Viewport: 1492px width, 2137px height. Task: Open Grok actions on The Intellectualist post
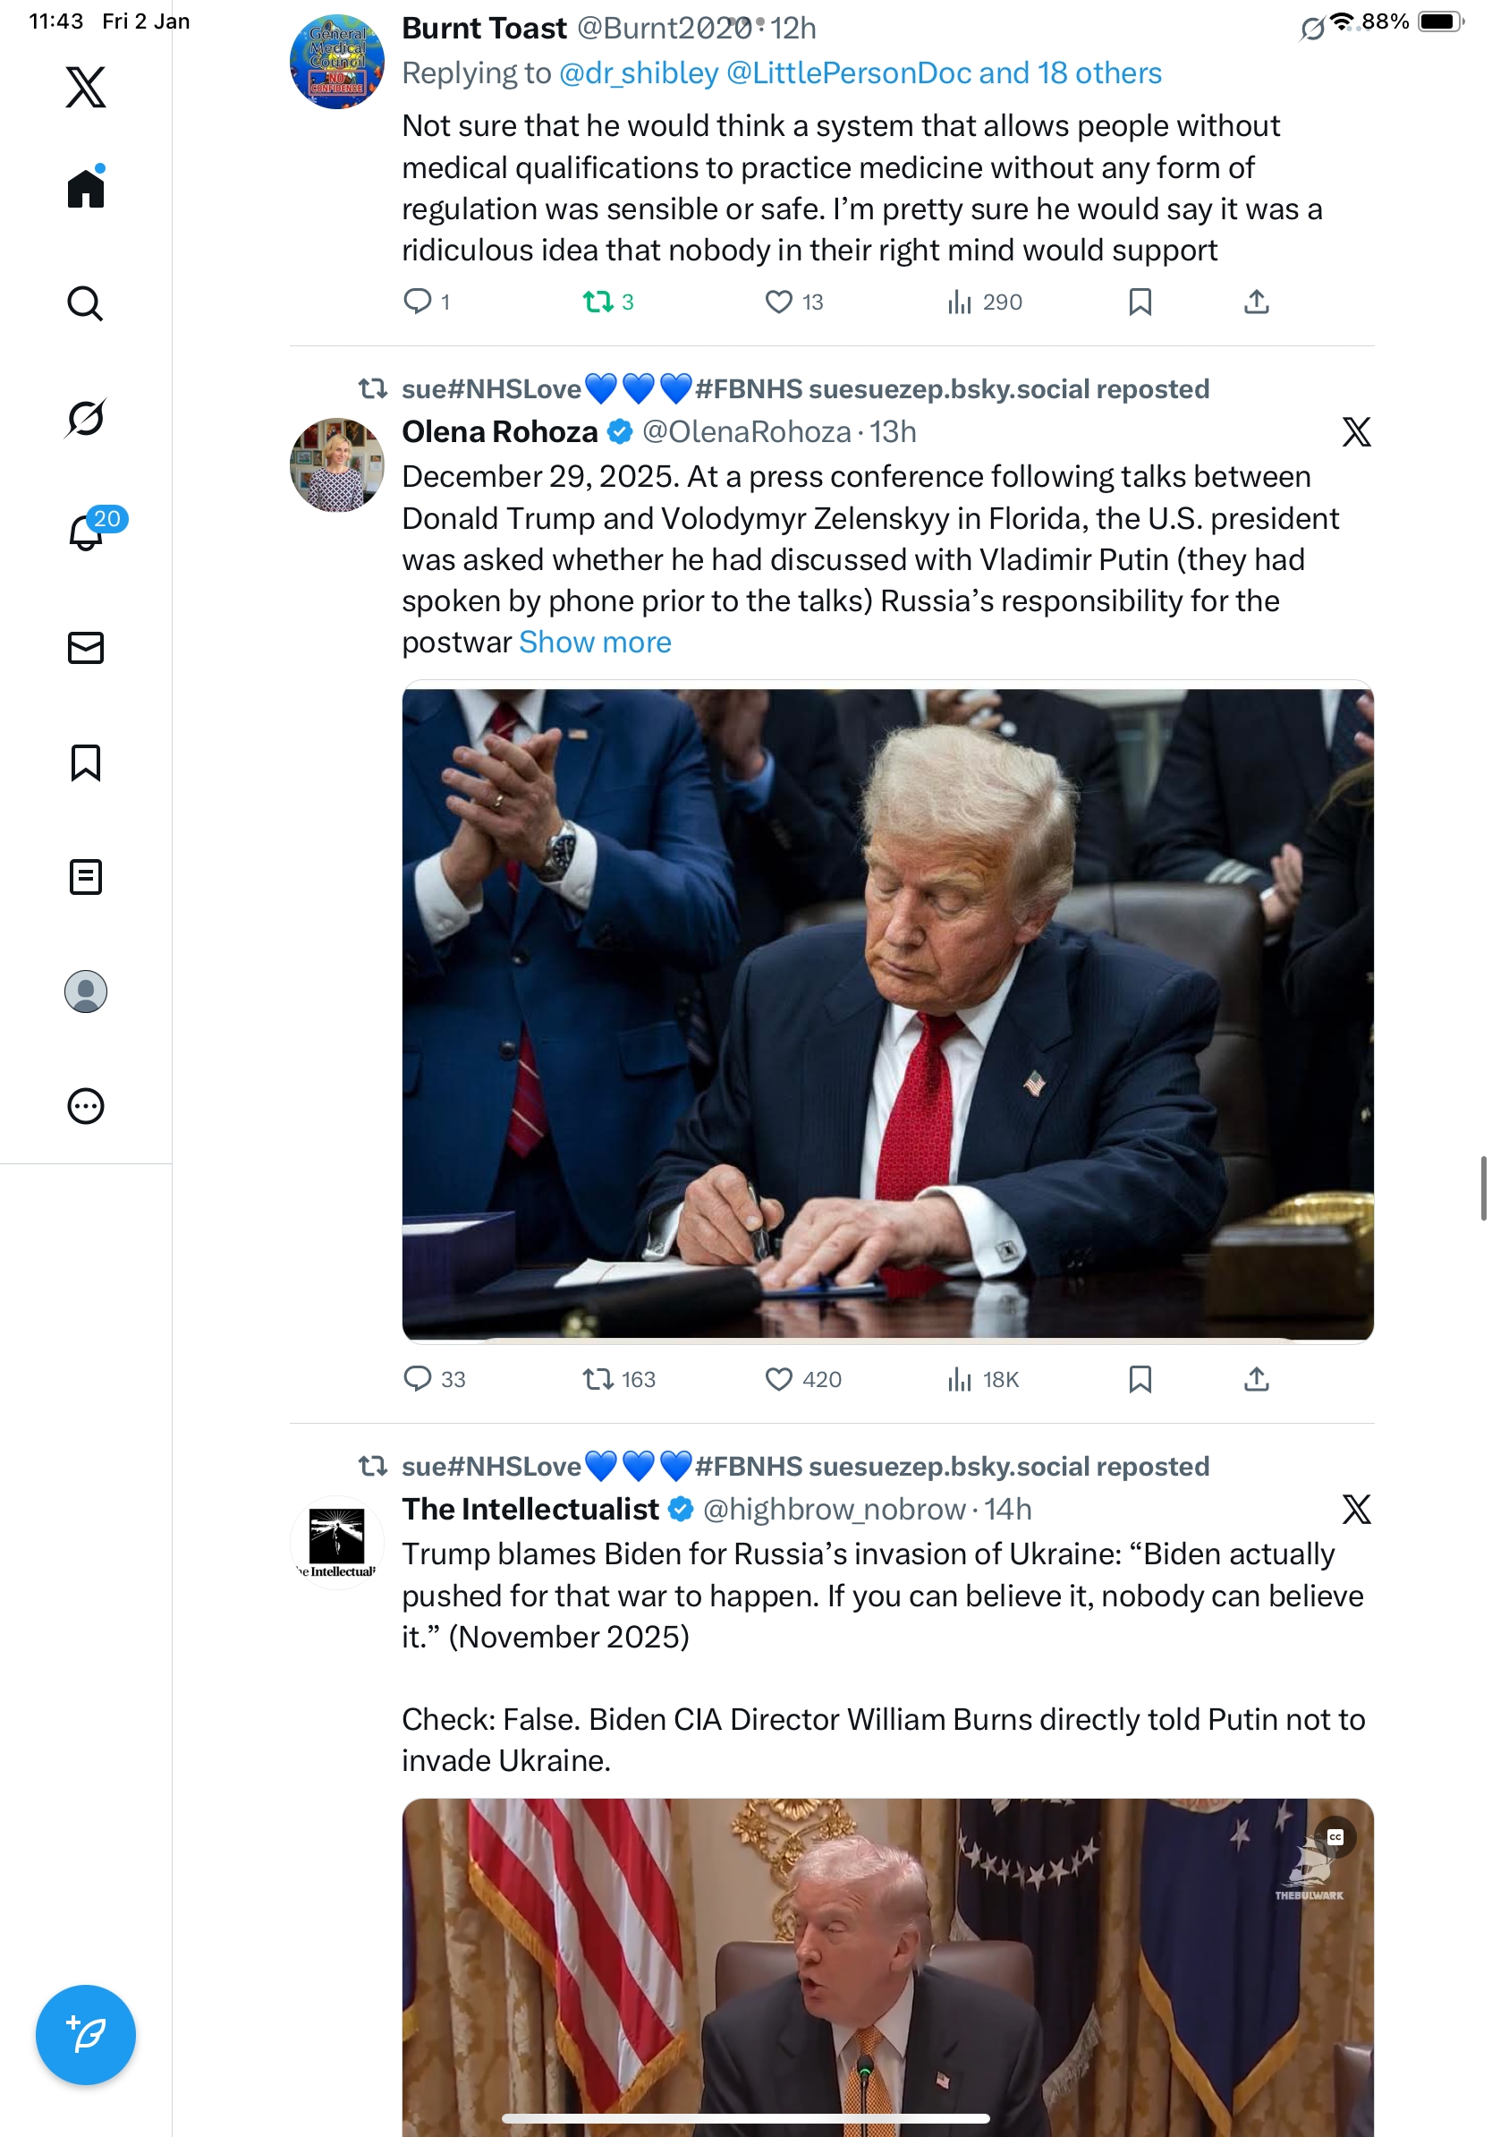point(1356,1509)
